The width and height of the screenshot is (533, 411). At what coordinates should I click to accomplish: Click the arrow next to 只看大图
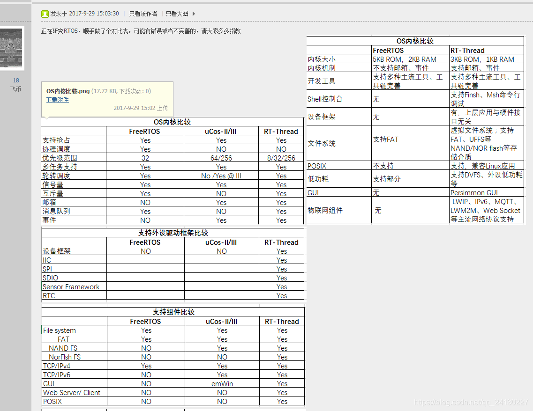(x=194, y=14)
